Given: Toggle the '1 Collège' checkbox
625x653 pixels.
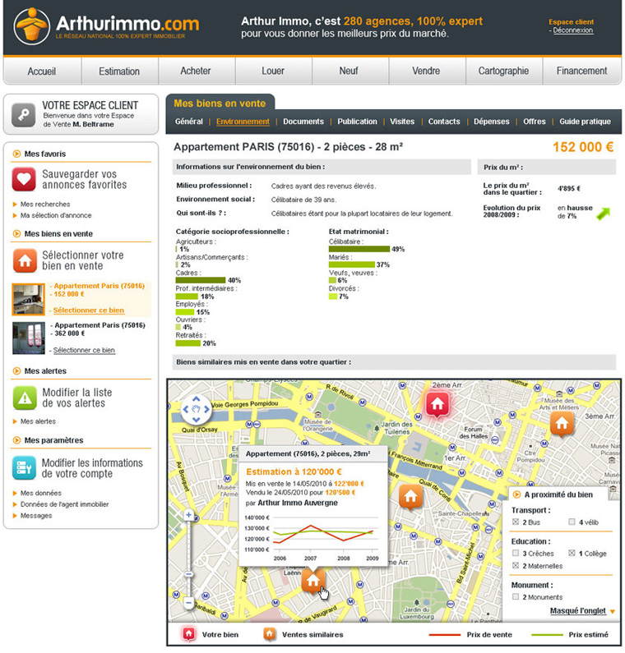Looking at the screenshot, I should 572,553.
